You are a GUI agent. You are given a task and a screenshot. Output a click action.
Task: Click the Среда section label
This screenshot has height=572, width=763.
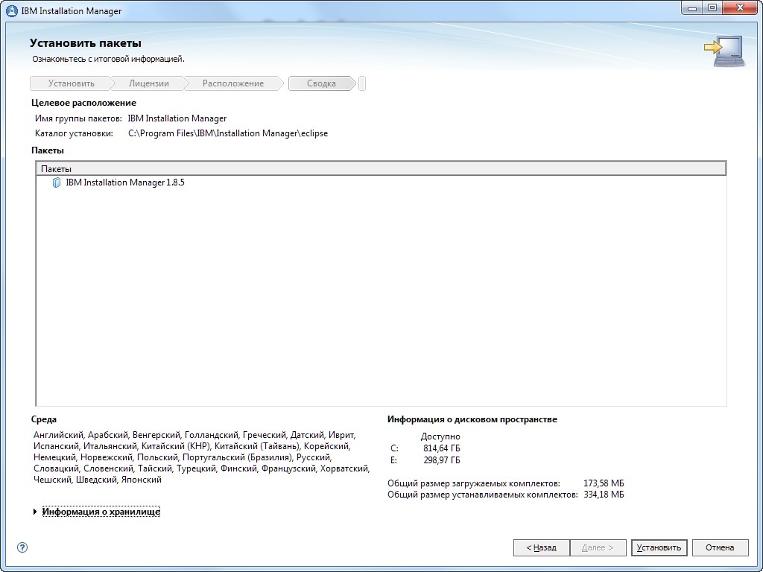tap(44, 419)
